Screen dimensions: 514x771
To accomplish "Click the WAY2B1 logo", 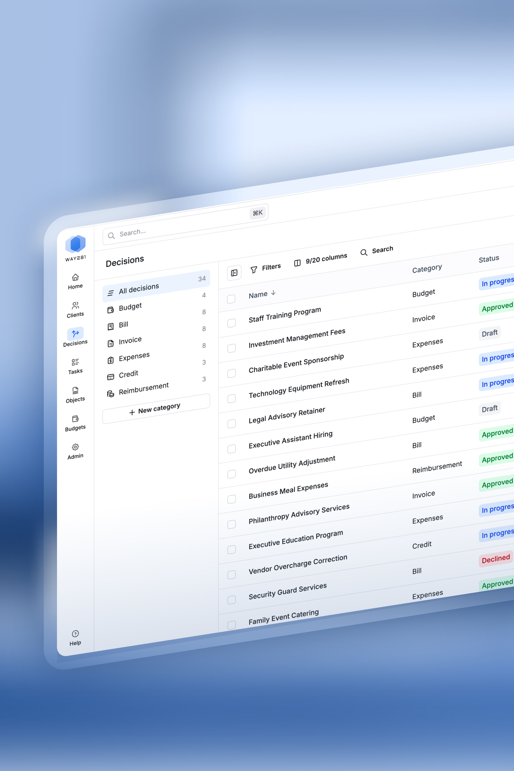I will [75, 244].
